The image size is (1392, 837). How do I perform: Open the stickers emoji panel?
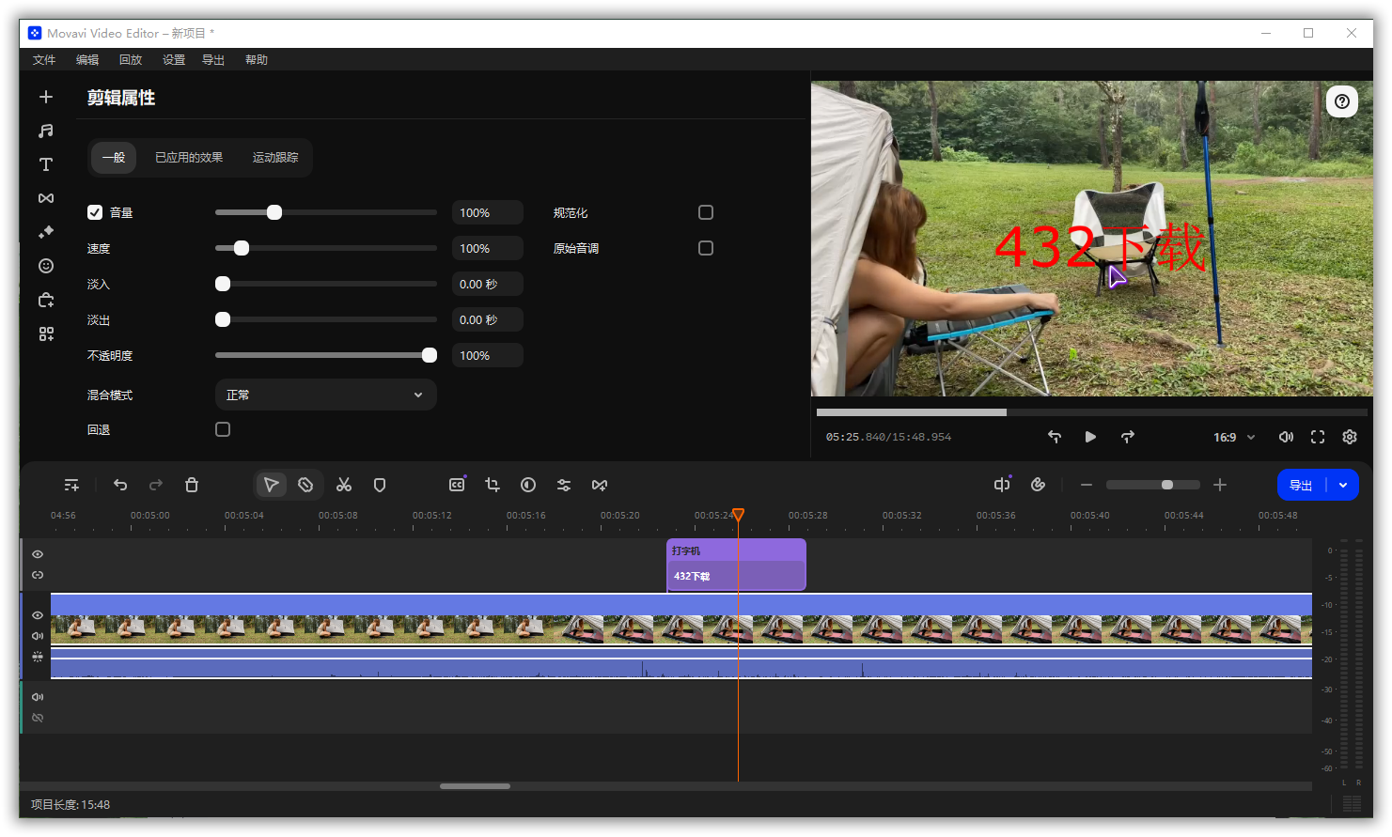(45, 266)
